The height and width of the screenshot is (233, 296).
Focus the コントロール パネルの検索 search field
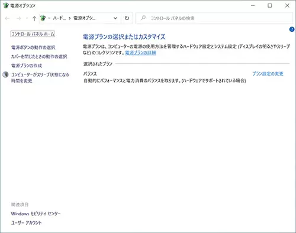[x=214, y=18]
